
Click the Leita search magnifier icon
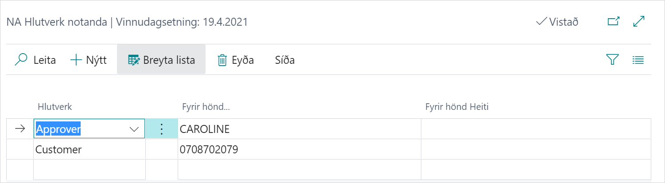[21, 60]
